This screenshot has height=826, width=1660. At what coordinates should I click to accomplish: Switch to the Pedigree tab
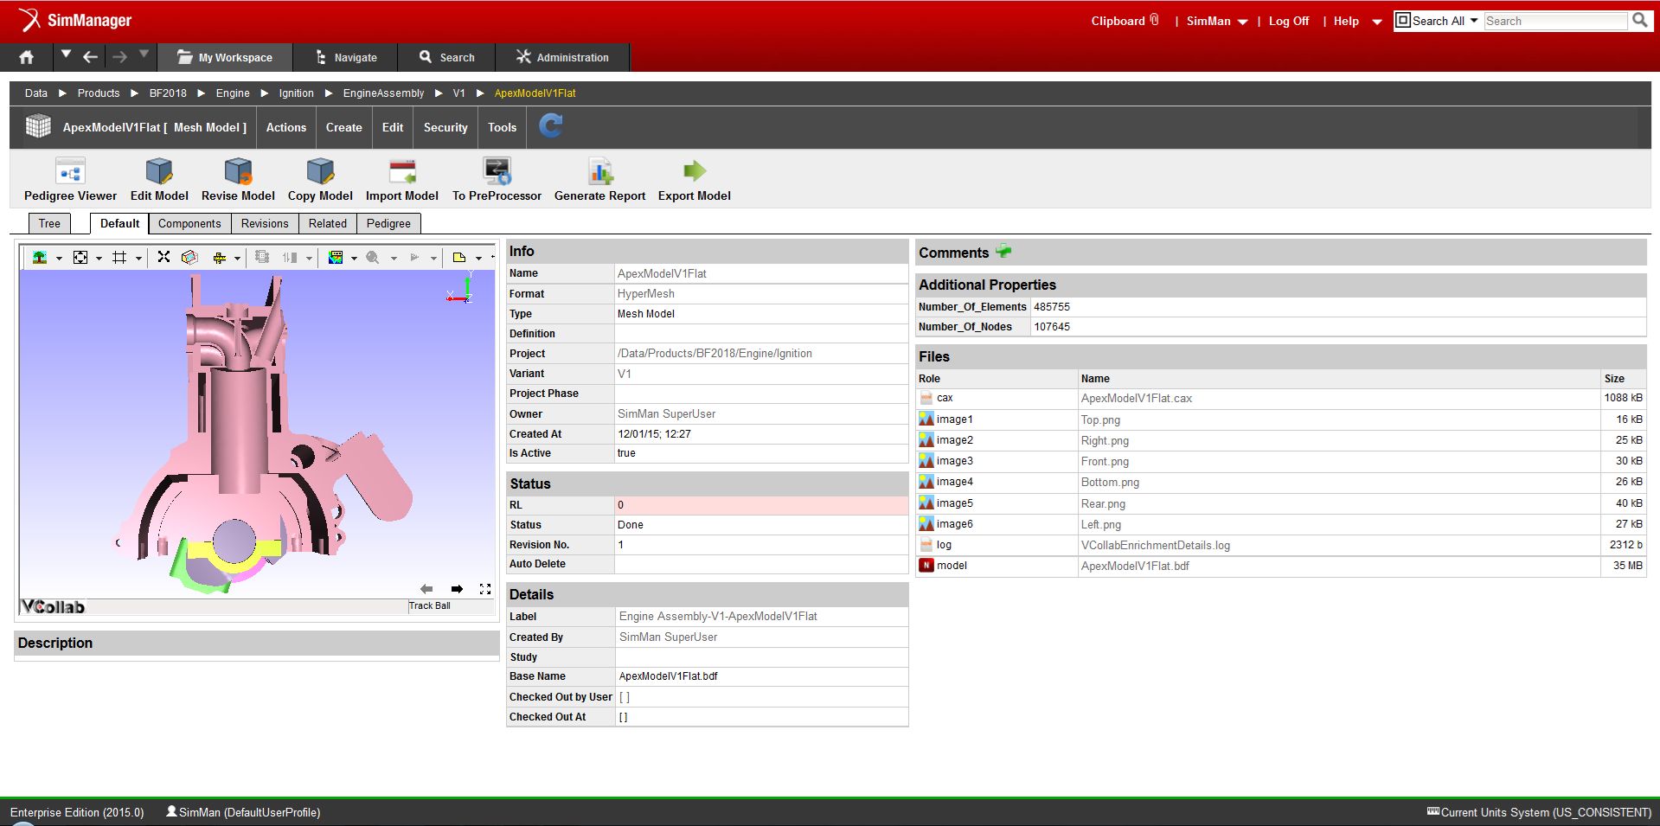(388, 223)
